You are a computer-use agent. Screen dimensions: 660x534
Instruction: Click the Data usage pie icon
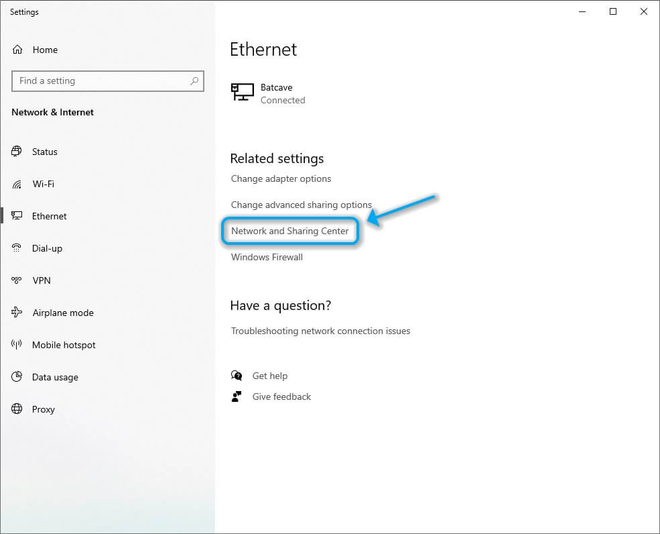point(16,377)
